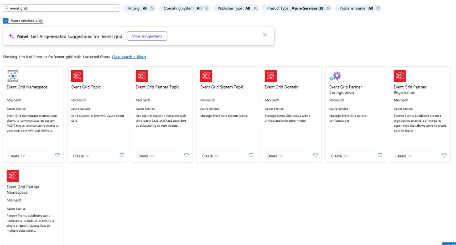Image resolution: width=456 pixels, height=245 pixels.
Task: Remove the Operating System filter chip
Action: click(x=206, y=8)
